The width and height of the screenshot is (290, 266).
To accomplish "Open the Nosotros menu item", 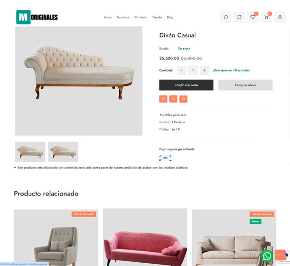I will coord(123,17).
